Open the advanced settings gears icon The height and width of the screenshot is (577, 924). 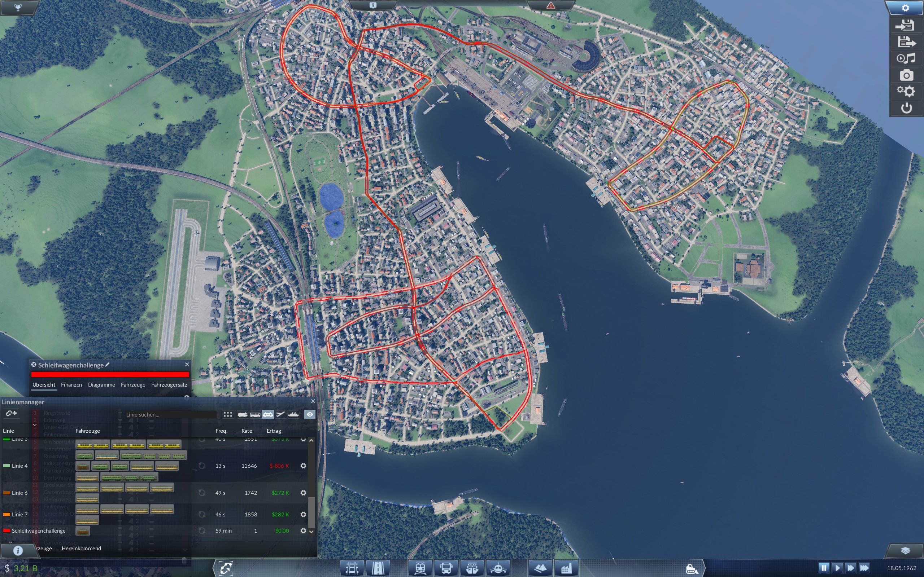click(x=906, y=91)
